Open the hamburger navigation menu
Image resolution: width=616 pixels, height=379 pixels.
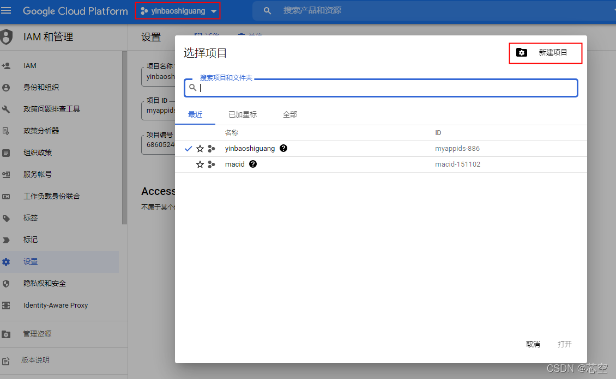(7, 11)
